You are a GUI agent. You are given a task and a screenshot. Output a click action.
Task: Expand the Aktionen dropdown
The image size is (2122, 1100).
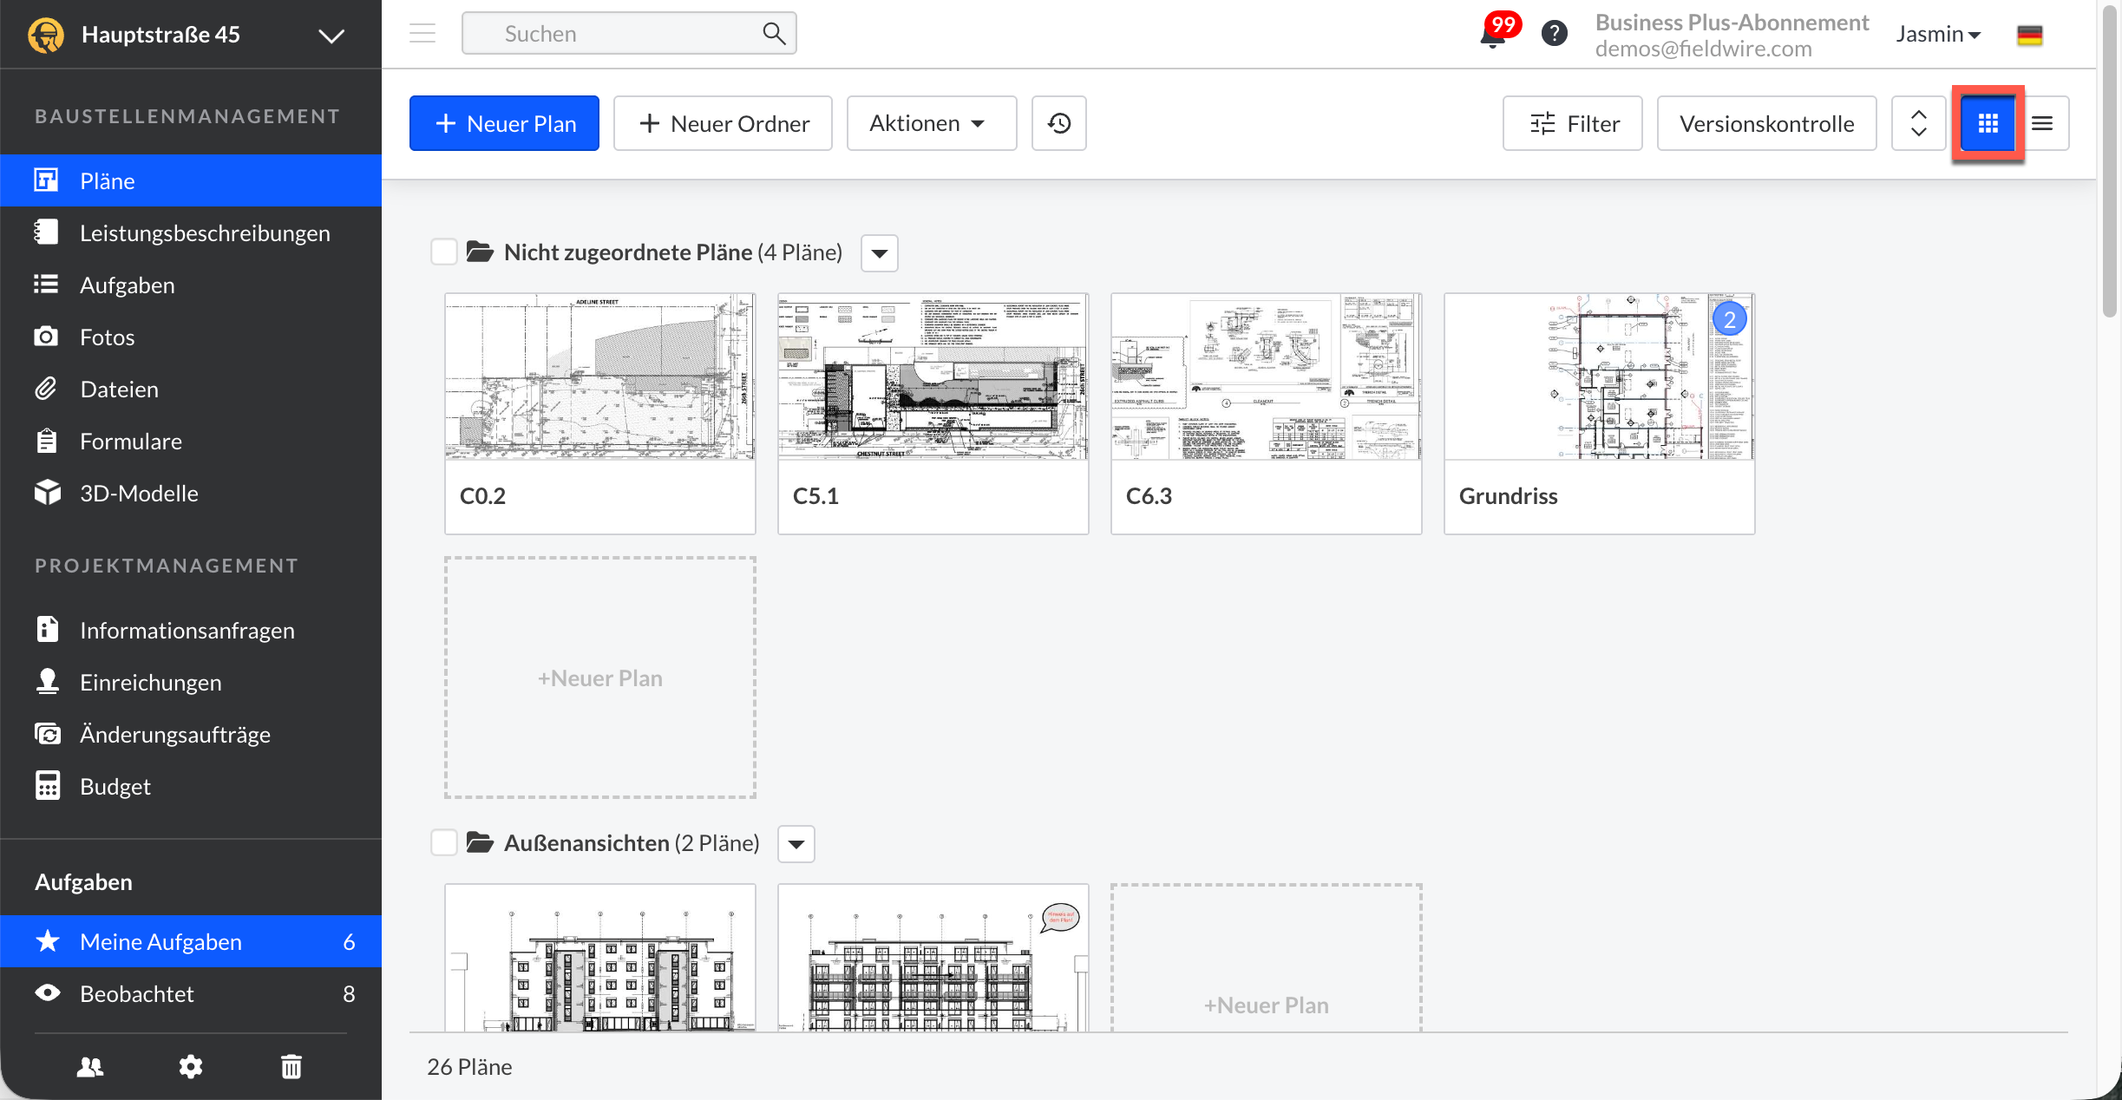(x=931, y=123)
